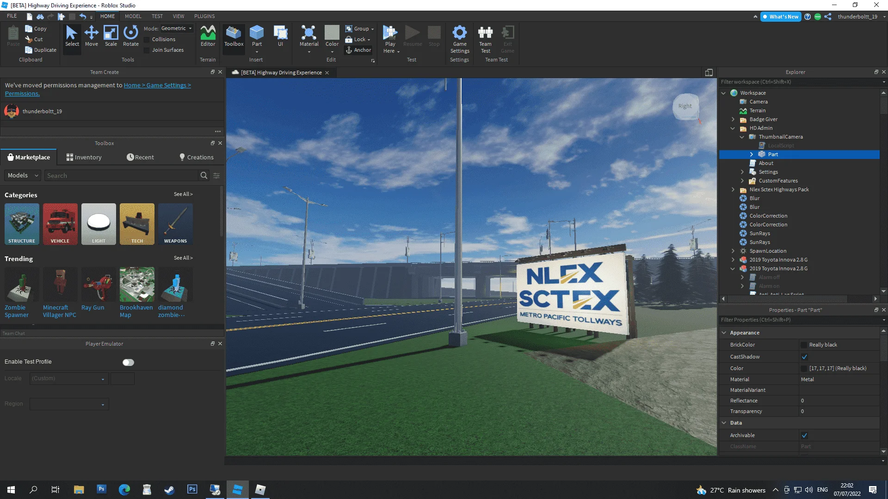This screenshot has width=888, height=499.
Task: Collapse the HD Admin folder
Action: [733, 128]
